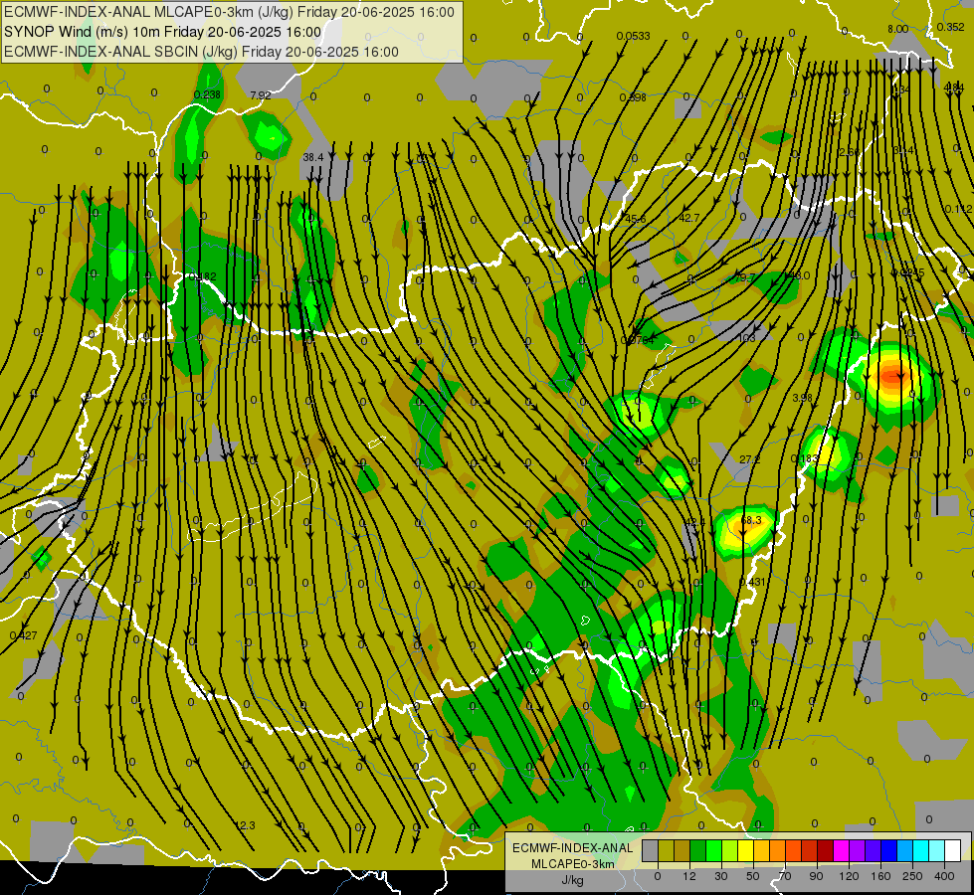Select the dark green legend swatch
Image resolution: width=974 pixels, height=895 pixels.
[698, 850]
